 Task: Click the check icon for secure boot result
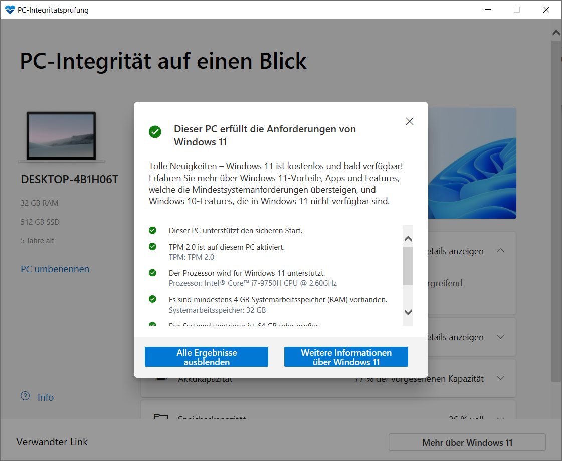pyautogui.click(x=153, y=230)
